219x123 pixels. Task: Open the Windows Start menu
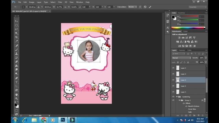(15, 120)
